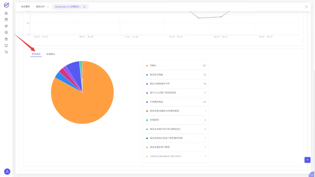This screenshot has height=177, width=315.
Task: Click the count 18 in the legend
Action: [205, 84]
